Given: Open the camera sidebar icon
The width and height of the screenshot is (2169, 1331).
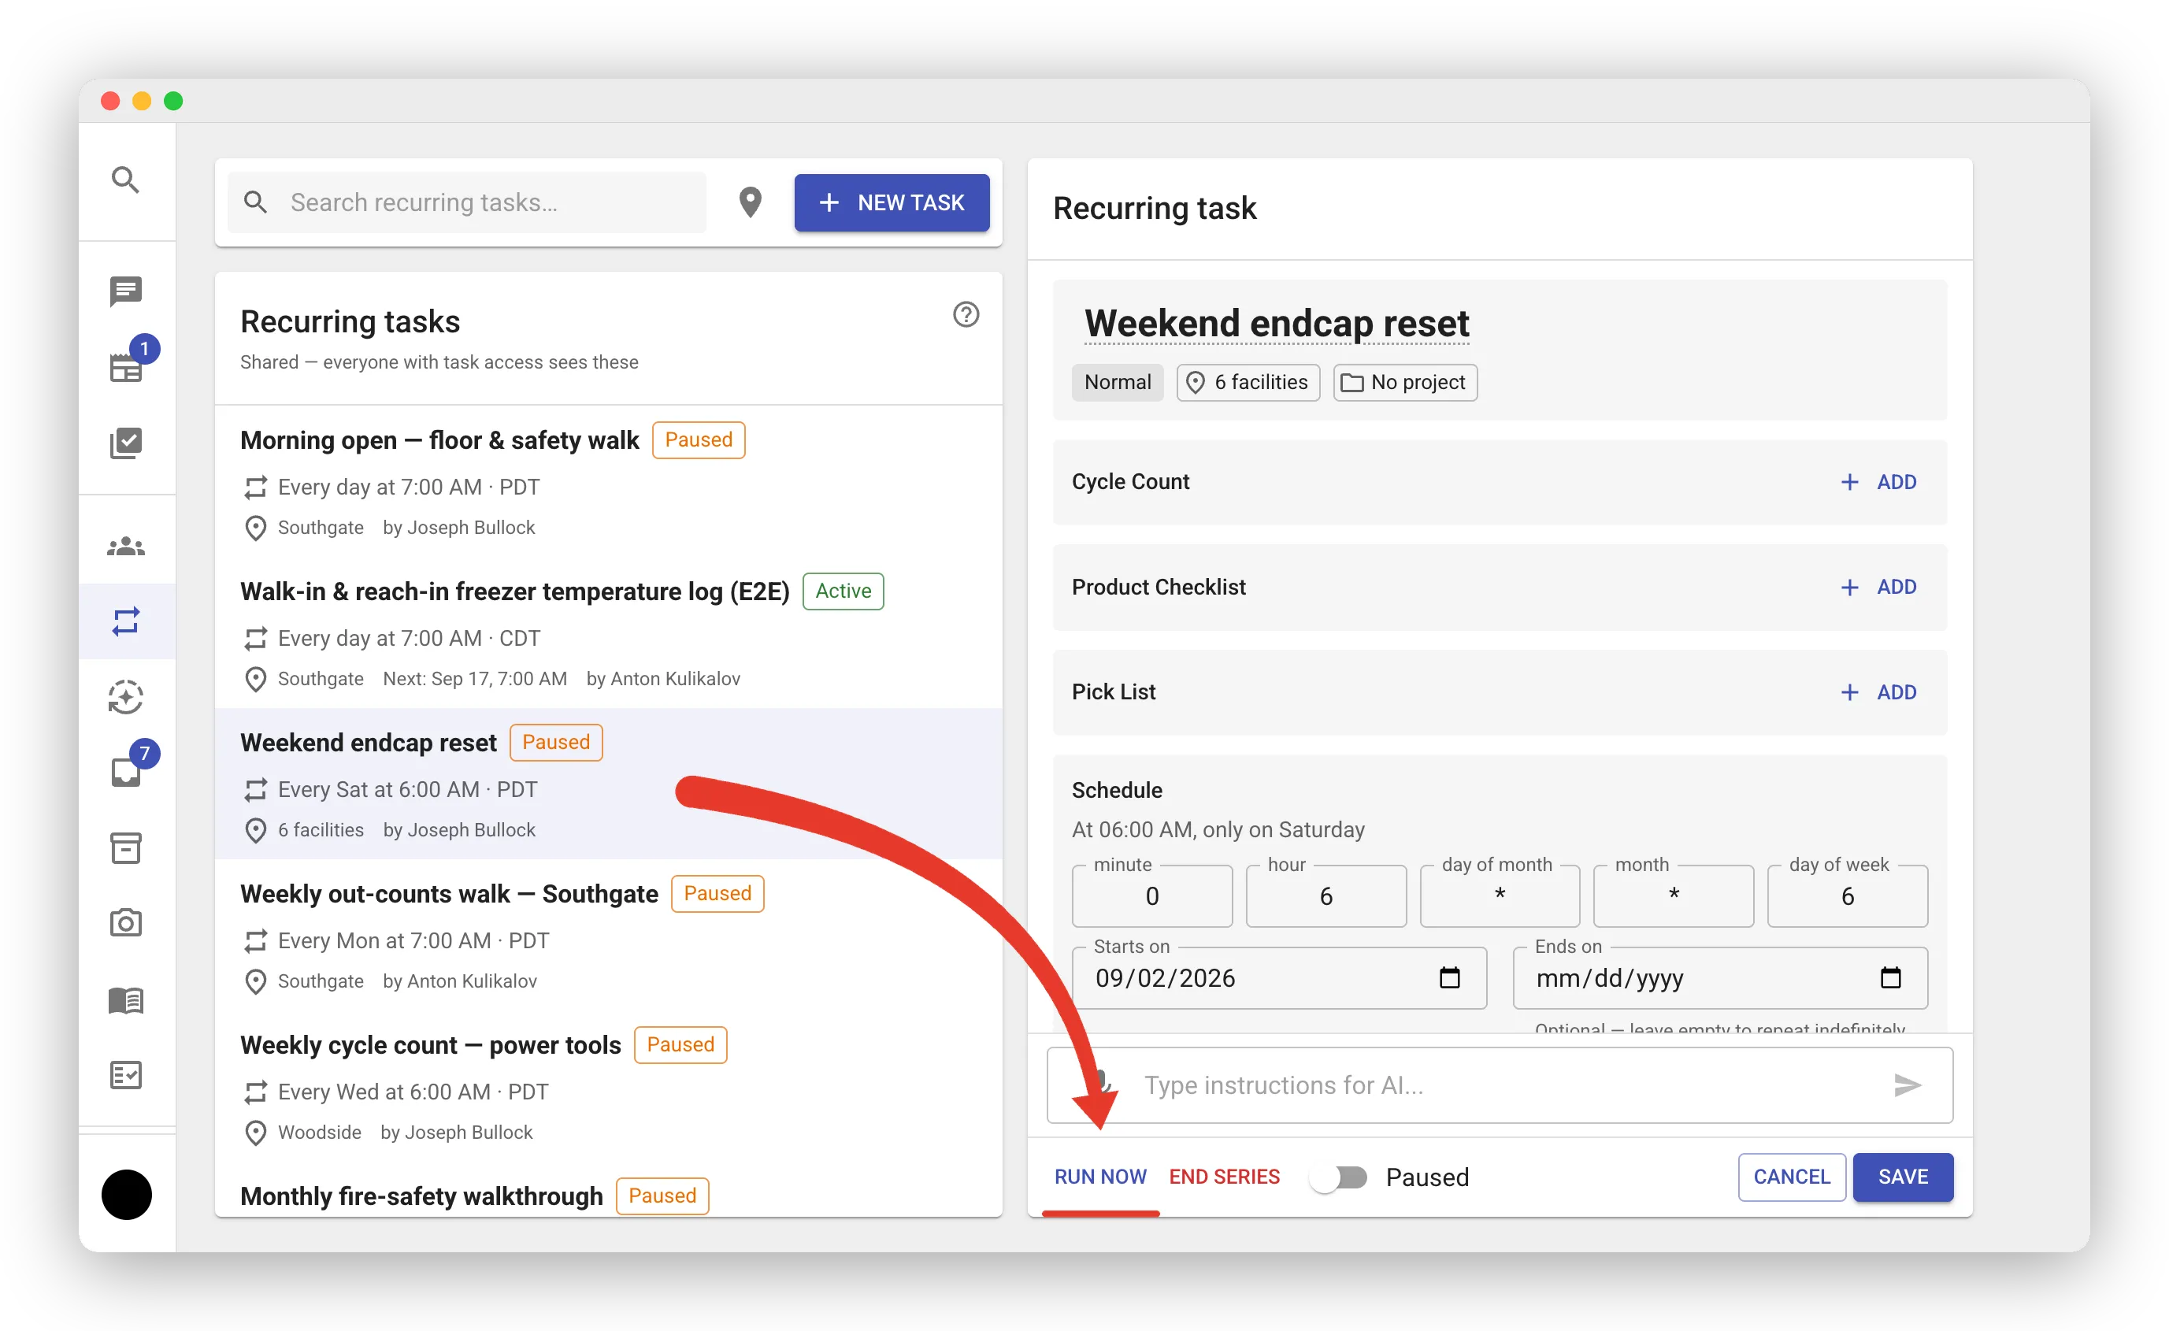Looking at the screenshot, I should click(x=126, y=923).
